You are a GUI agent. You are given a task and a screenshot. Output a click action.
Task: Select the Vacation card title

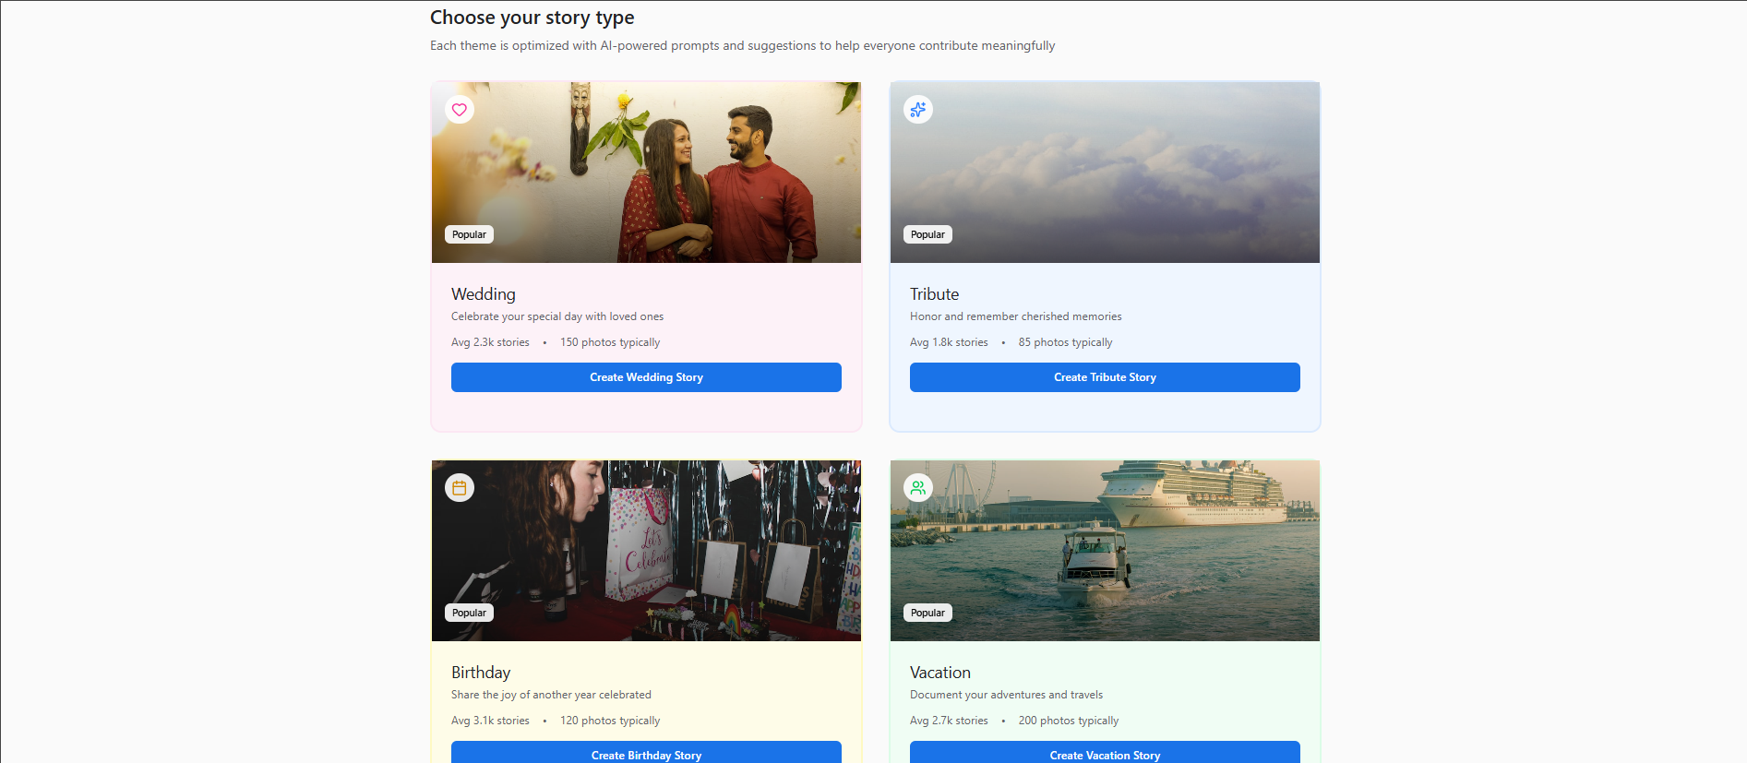940,673
